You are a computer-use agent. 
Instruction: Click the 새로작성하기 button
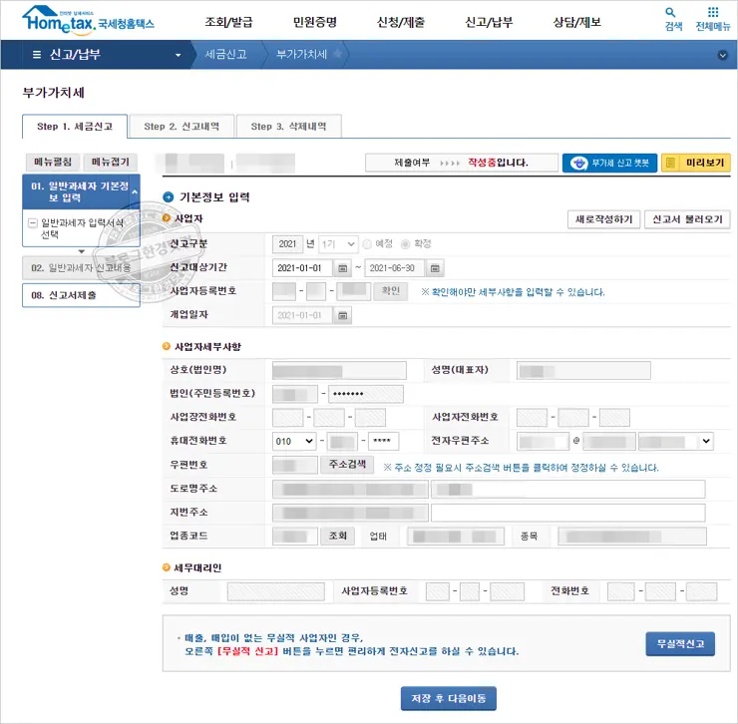pyautogui.click(x=603, y=219)
